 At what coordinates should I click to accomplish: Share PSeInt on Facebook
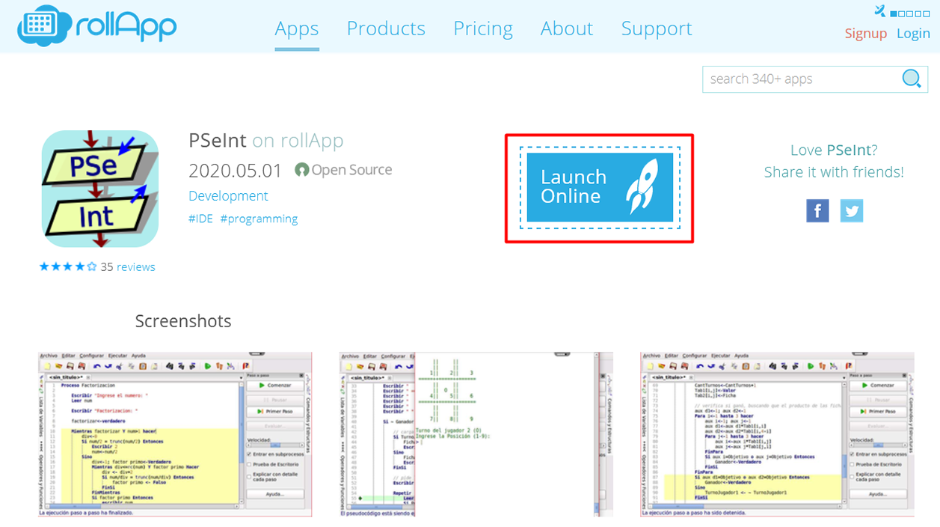(x=817, y=211)
